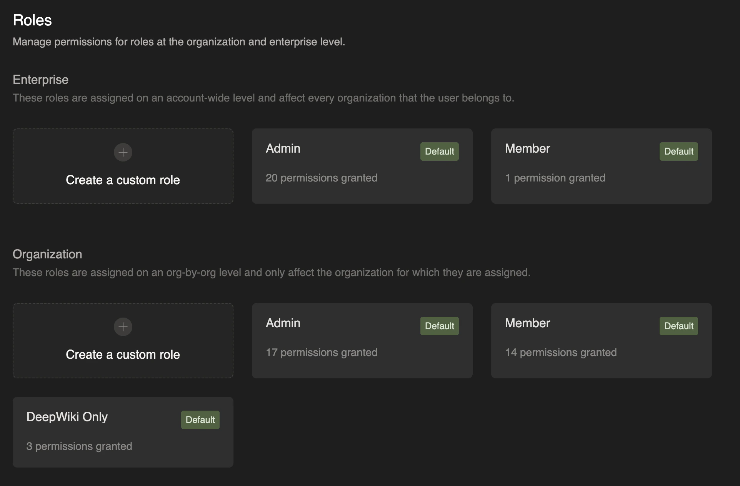Click '20 permissions granted' text
Viewport: 740px width, 486px height.
(322, 178)
